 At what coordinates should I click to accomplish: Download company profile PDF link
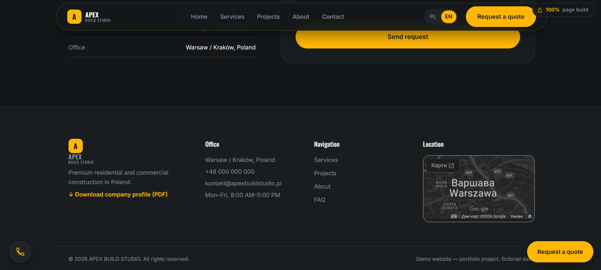click(x=118, y=195)
